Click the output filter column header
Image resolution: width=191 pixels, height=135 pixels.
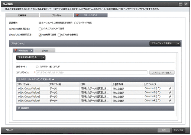click(158, 84)
